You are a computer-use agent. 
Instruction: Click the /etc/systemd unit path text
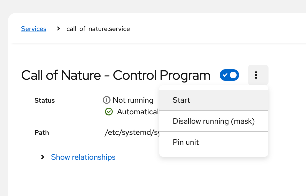coord(132,133)
